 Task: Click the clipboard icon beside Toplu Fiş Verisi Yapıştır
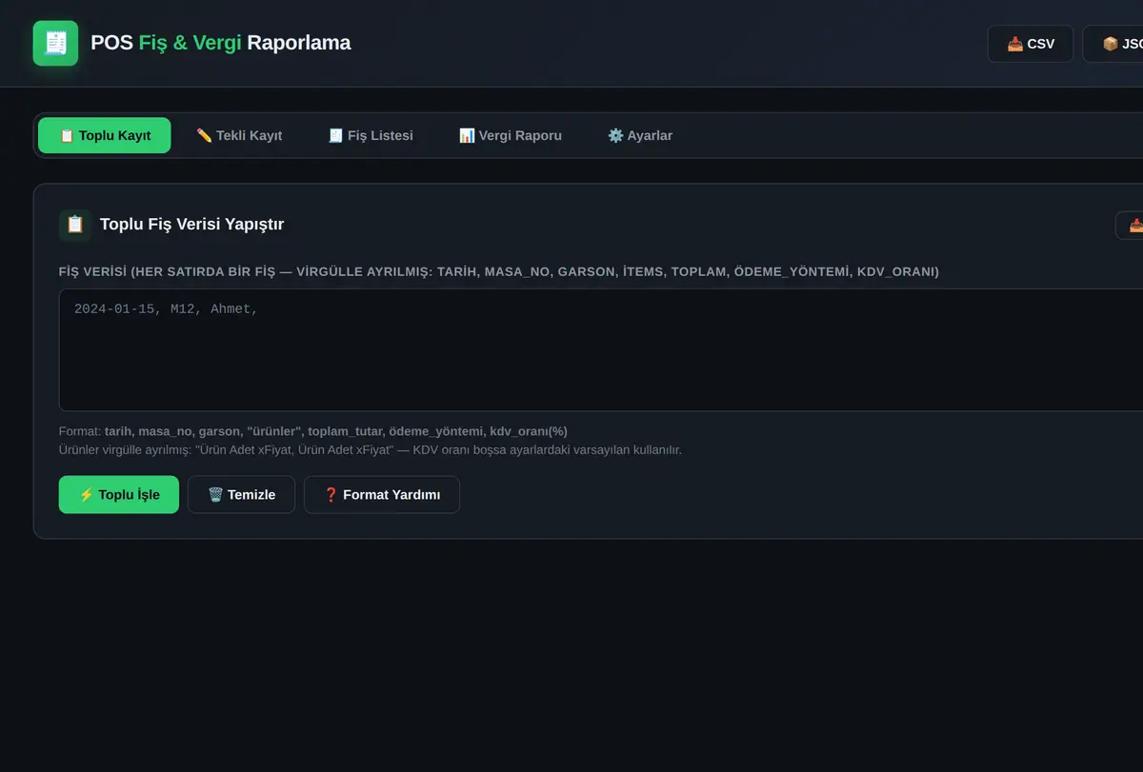(75, 225)
